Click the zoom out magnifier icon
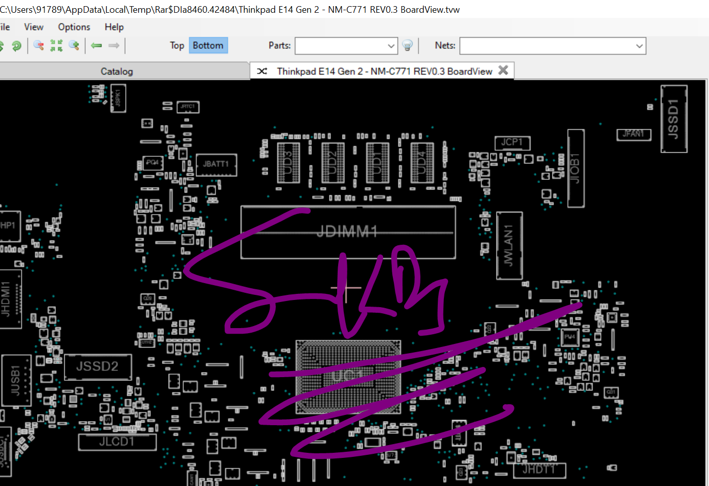Screen dimensions: 709x486 click(x=38, y=45)
